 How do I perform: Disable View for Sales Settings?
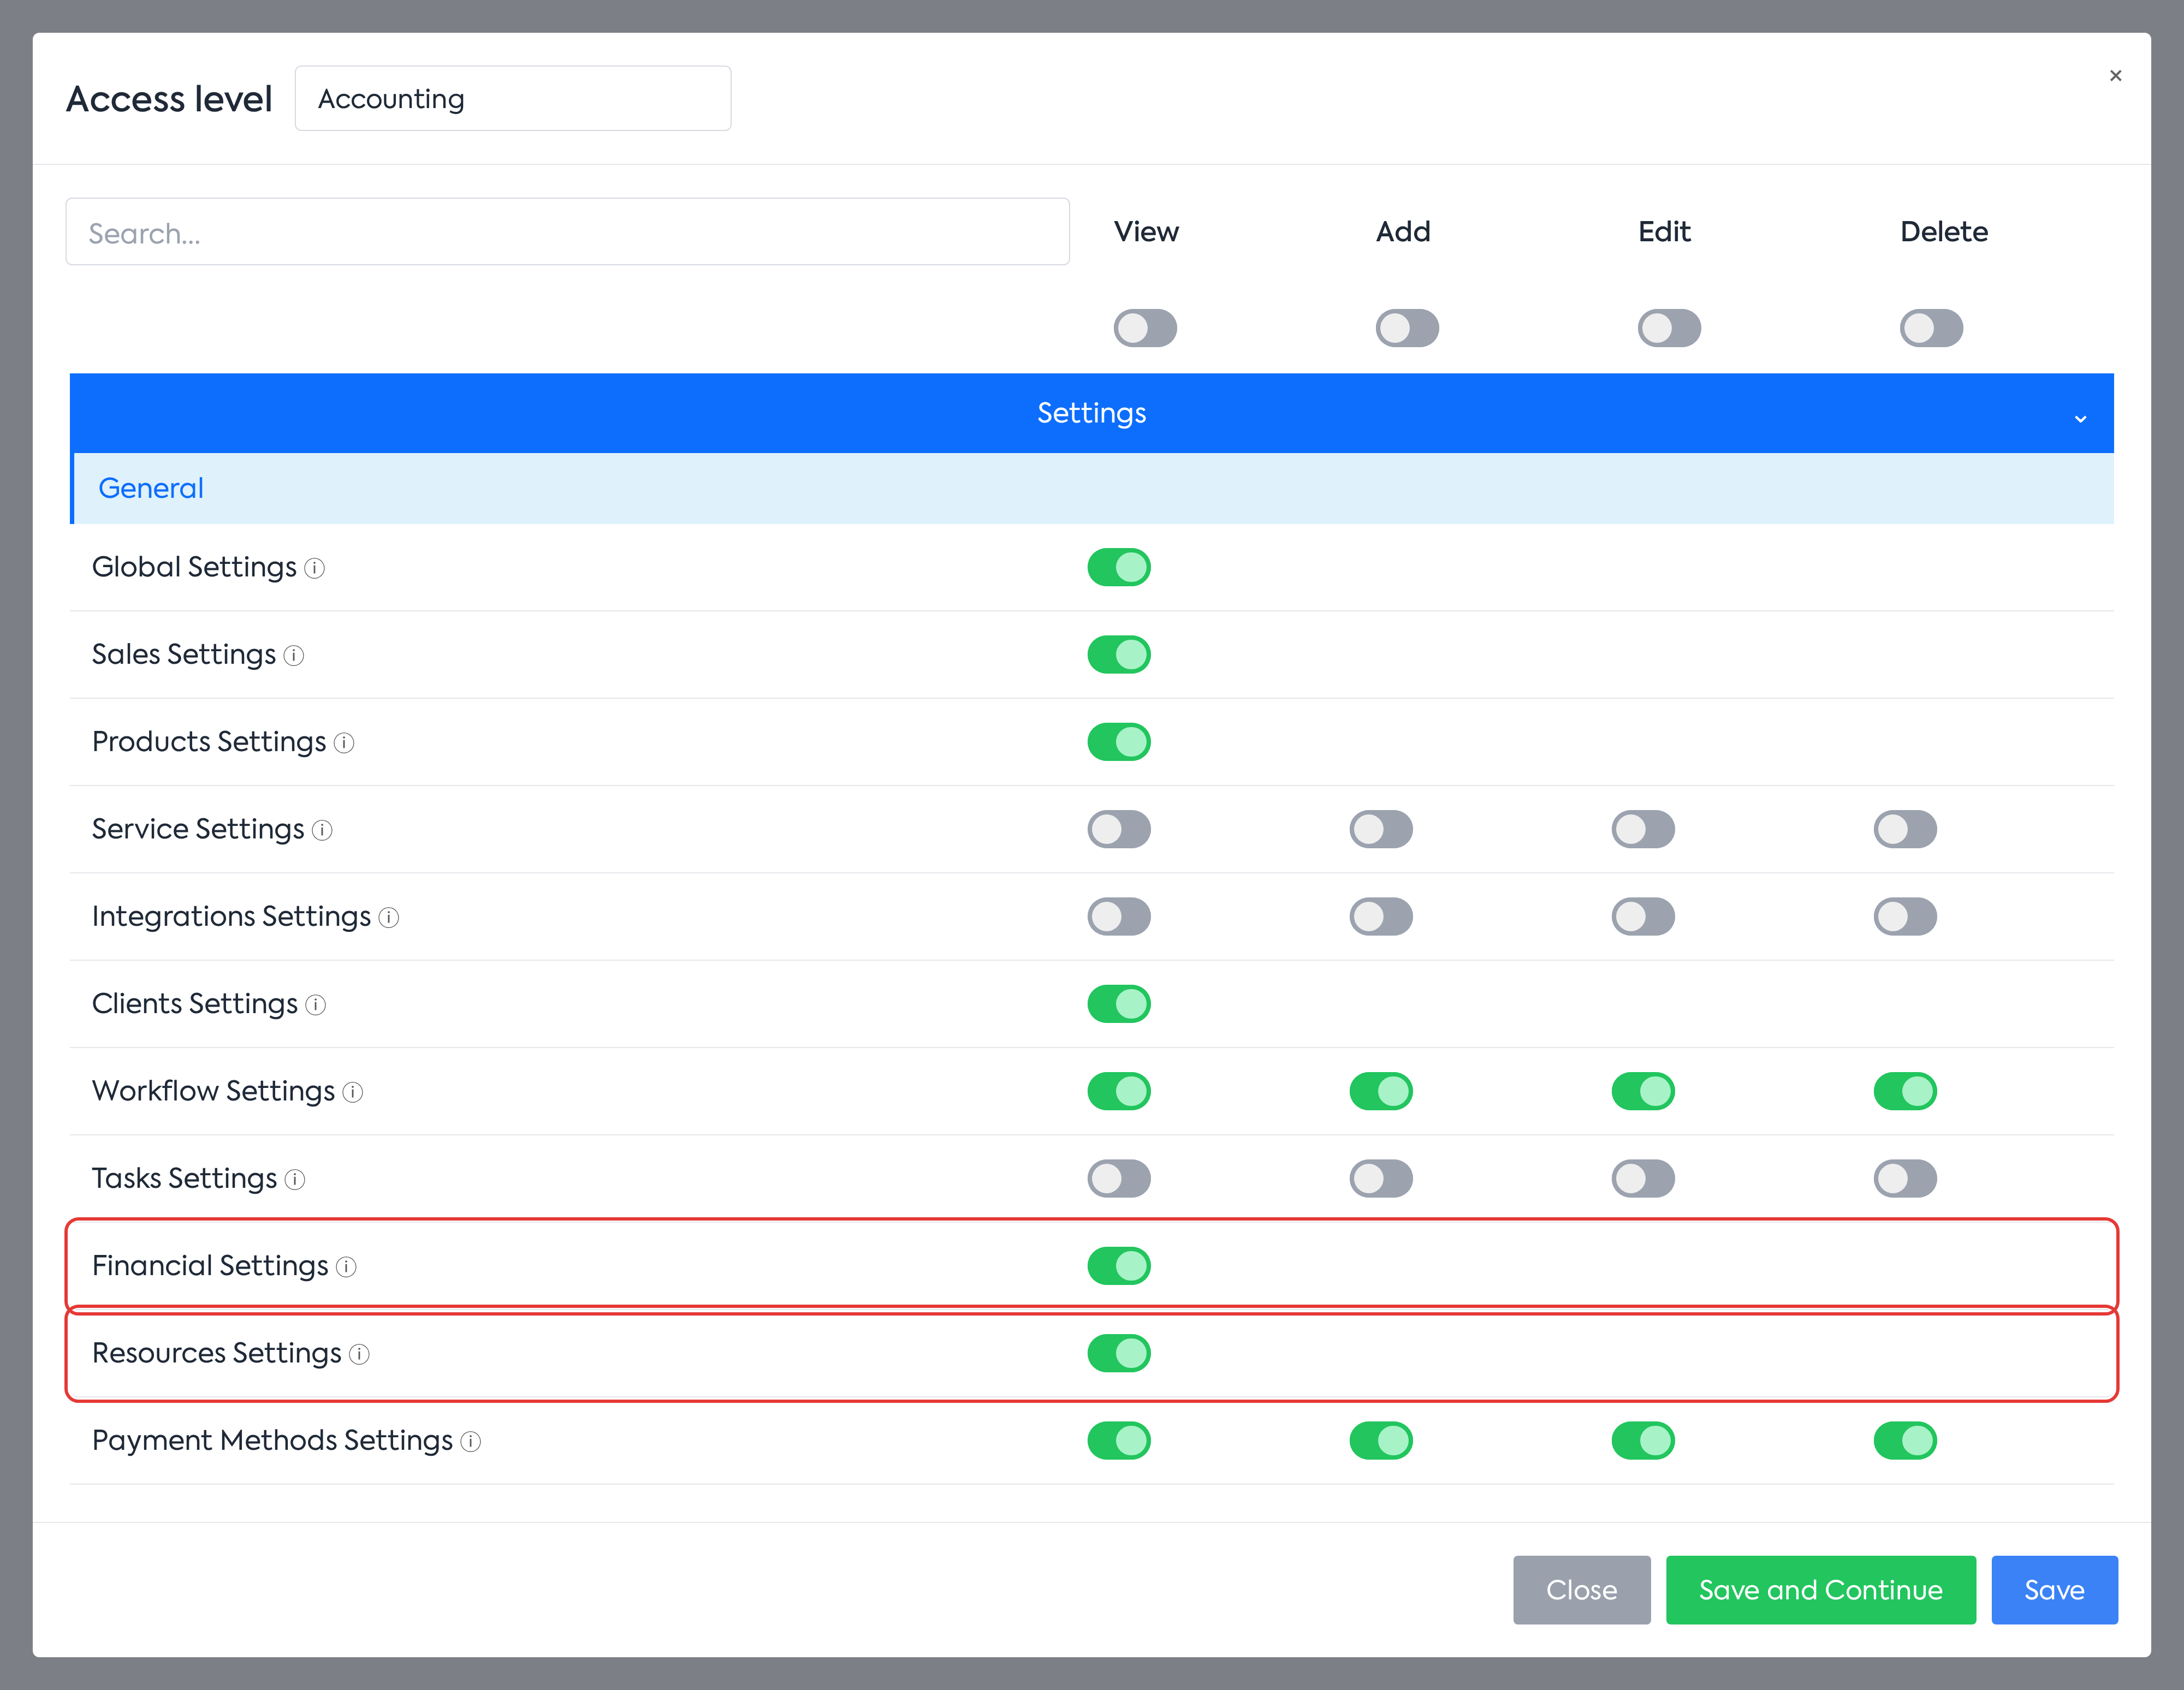pyautogui.click(x=1119, y=655)
